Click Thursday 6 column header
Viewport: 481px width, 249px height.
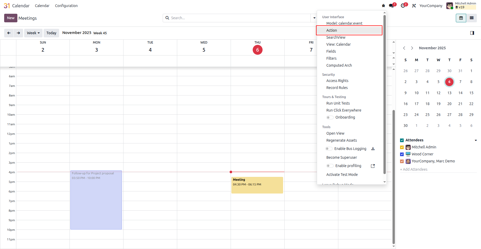pyautogui.click(x=257, y=47)
